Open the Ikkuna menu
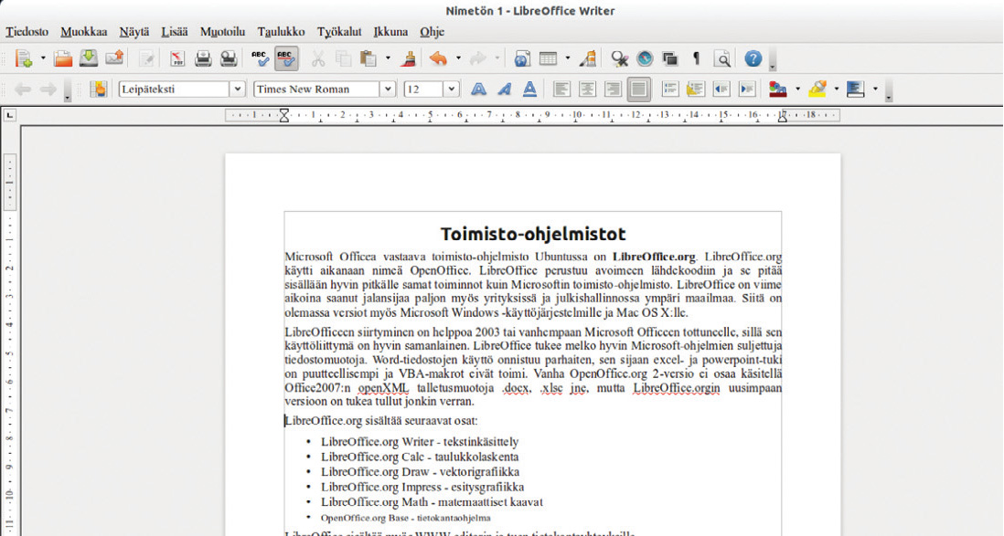The image size is (1004, 536). tap(390, 31)
